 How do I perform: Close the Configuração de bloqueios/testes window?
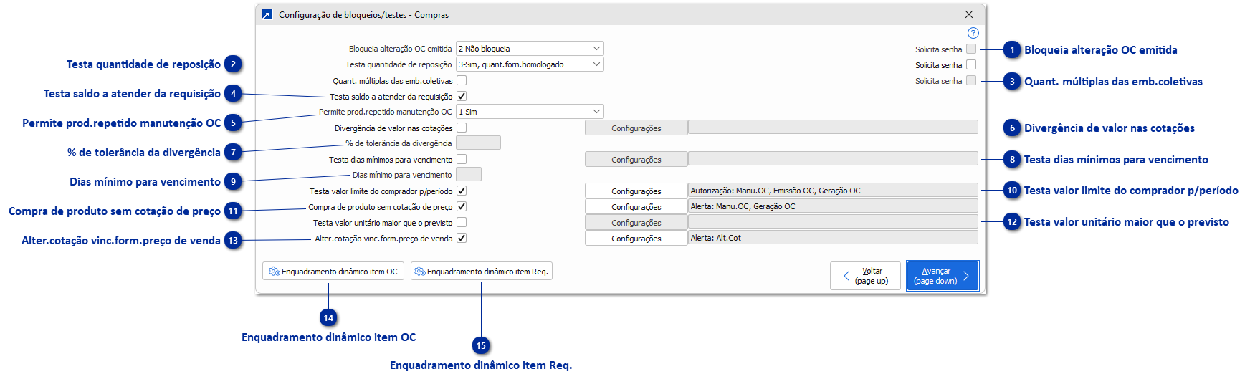(969, 14)
